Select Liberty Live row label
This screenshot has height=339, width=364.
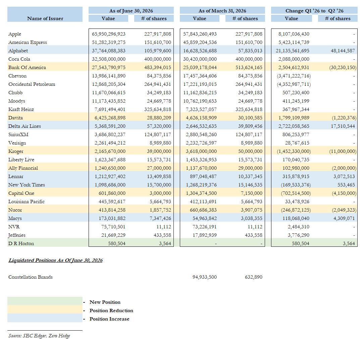pos(21,160)
